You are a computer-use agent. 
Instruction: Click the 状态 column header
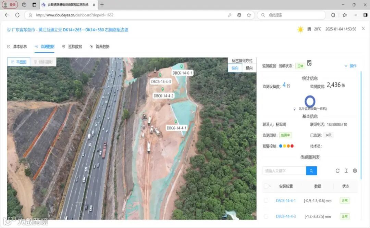coord(345,186)
